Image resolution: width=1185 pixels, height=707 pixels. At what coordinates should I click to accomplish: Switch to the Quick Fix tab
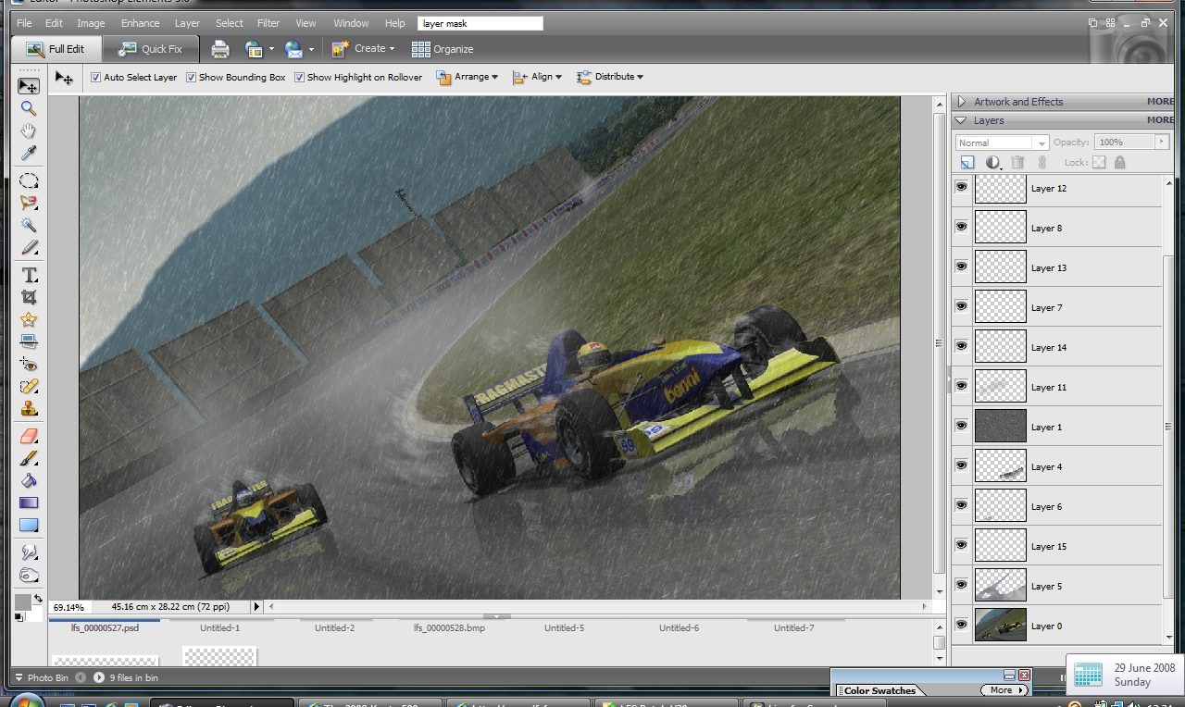coord(150,49)
